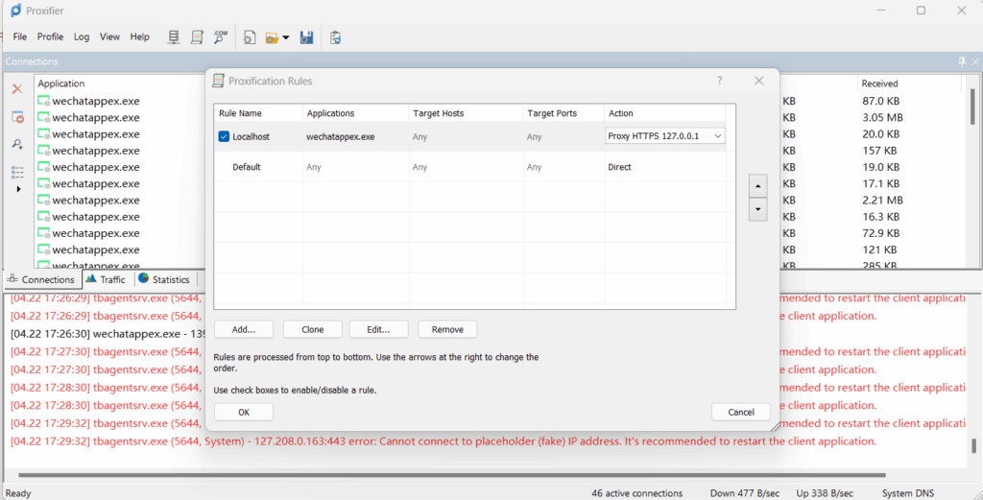Screen dimensions: 983x500
Task: Click the magnifier-plus icon in Connections sidebar
Action: coord(17,144)
